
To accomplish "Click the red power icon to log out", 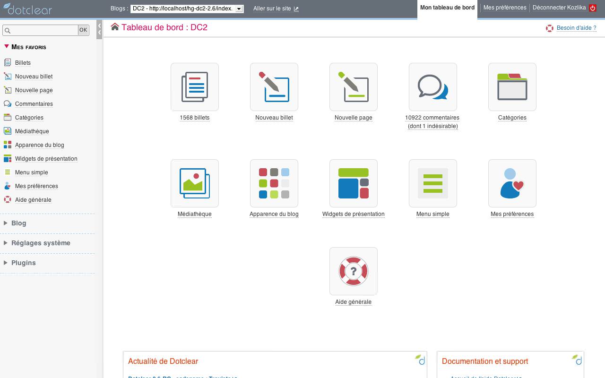I will click(x=592, y=8).
